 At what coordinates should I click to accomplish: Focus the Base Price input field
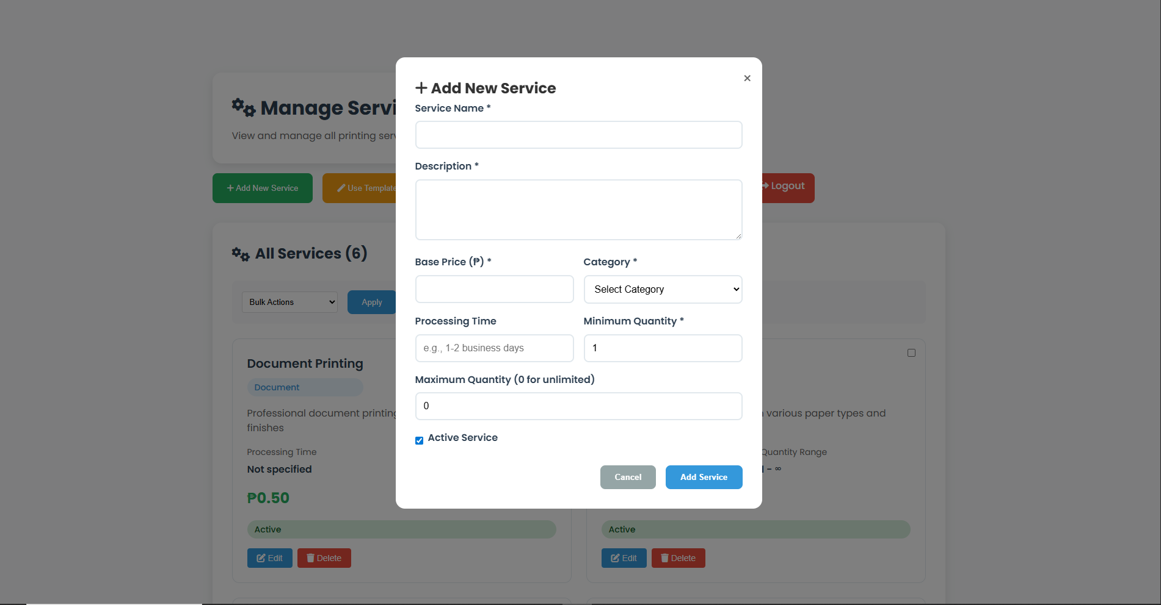pyautogui.click(x=494, y=289)
